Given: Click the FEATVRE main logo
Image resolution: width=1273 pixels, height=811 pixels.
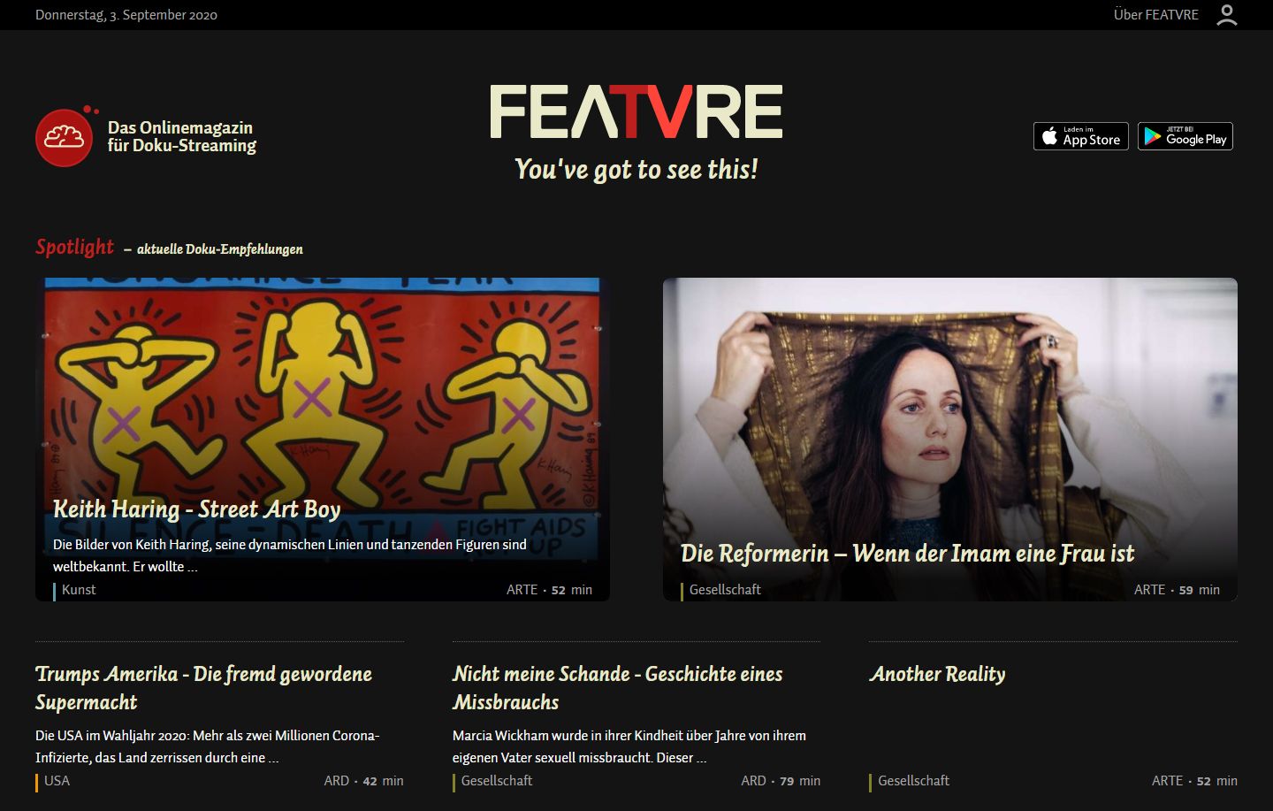Looking at the screenshot, I should pyautogui.click(x=636, y=112).
